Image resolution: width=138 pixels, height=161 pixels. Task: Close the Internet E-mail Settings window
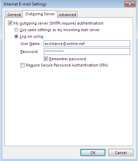click(130, 4)
